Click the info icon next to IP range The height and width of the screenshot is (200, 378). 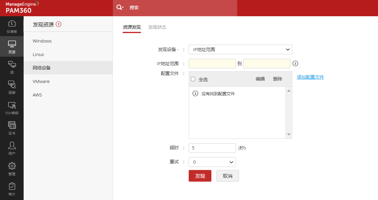[x=295, y=63]
